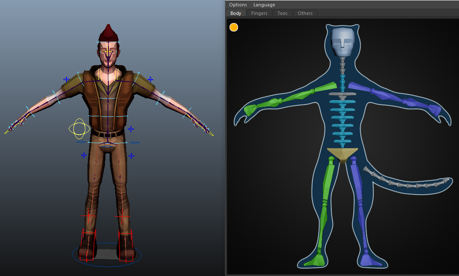
Task: Select the yellow sphere controller in viewport
Action: 79,129
